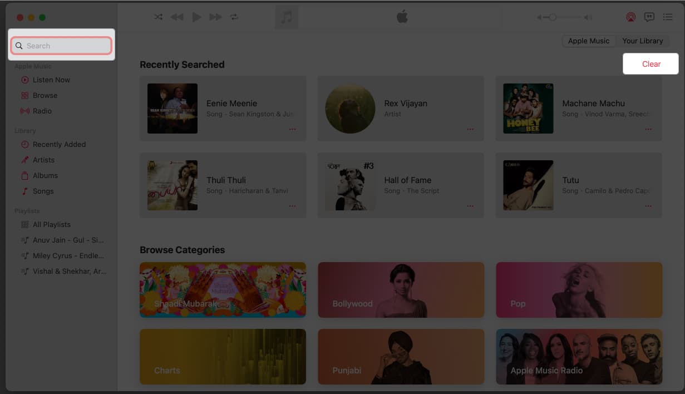
Task: Select the Hall of Fame song title
Action: (407, 180)
